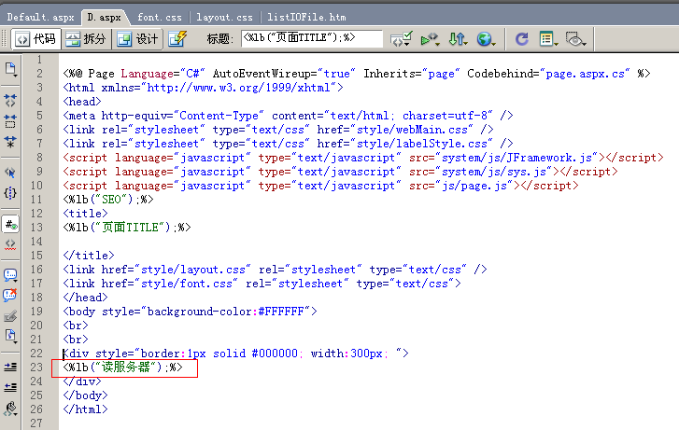679x430 pixels.
Task: Switch to Design view (设计)
Action: coord(137,39)
